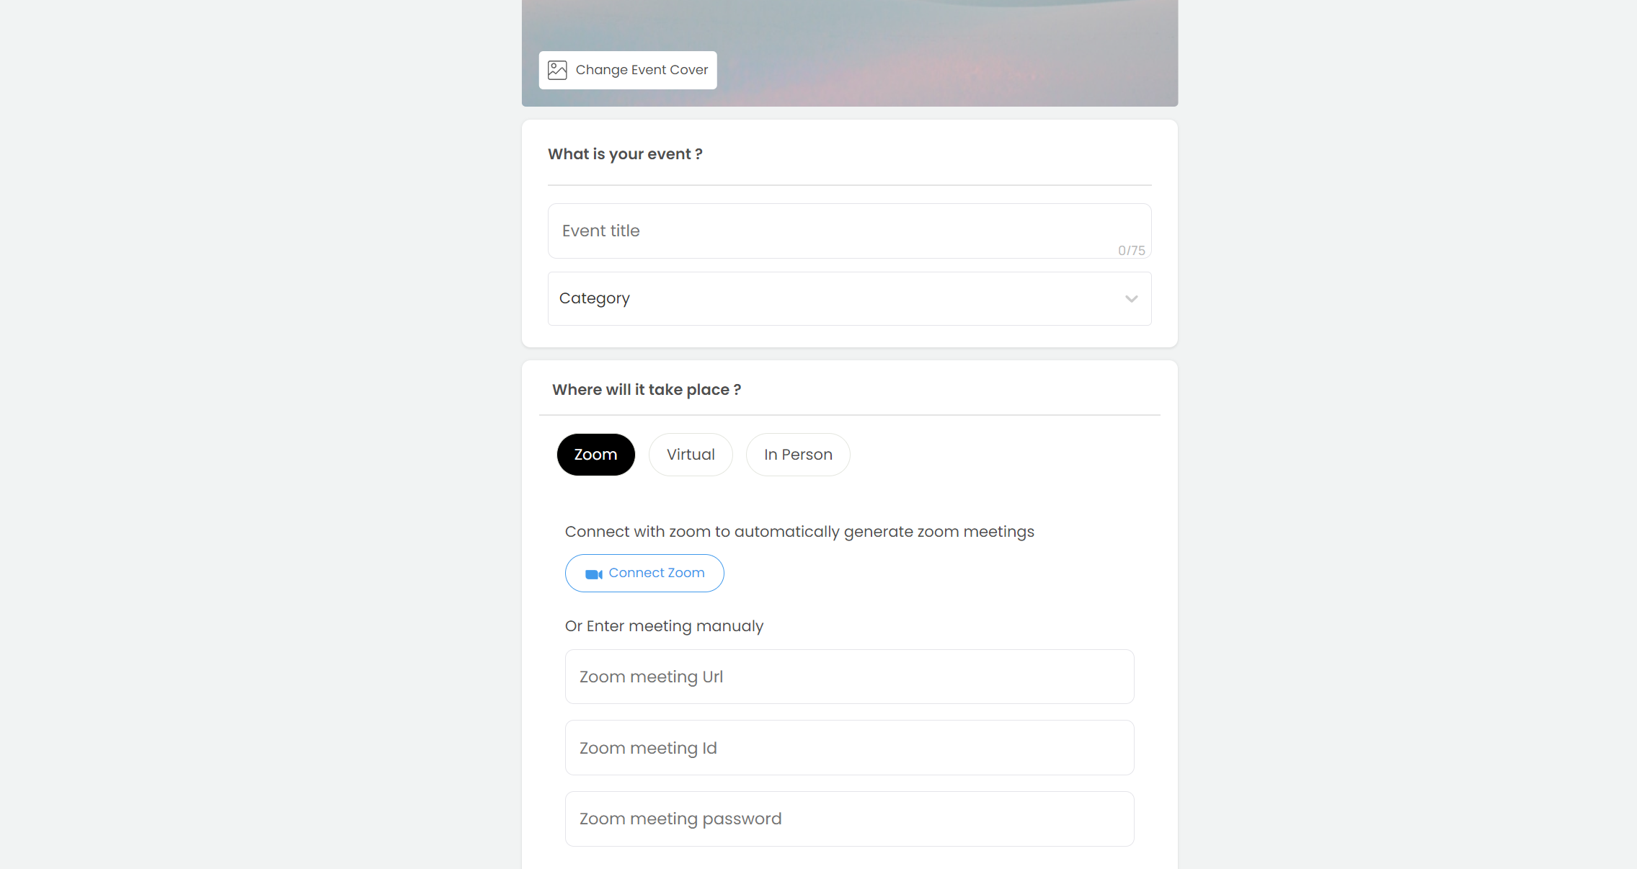Click the image icon on Change Event Cover
The height and width of the screenshot is (869, 1637).
click(557, 70)
